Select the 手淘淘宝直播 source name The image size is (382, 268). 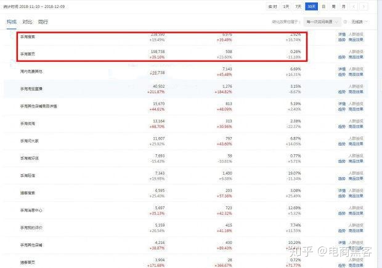(31, 89)
